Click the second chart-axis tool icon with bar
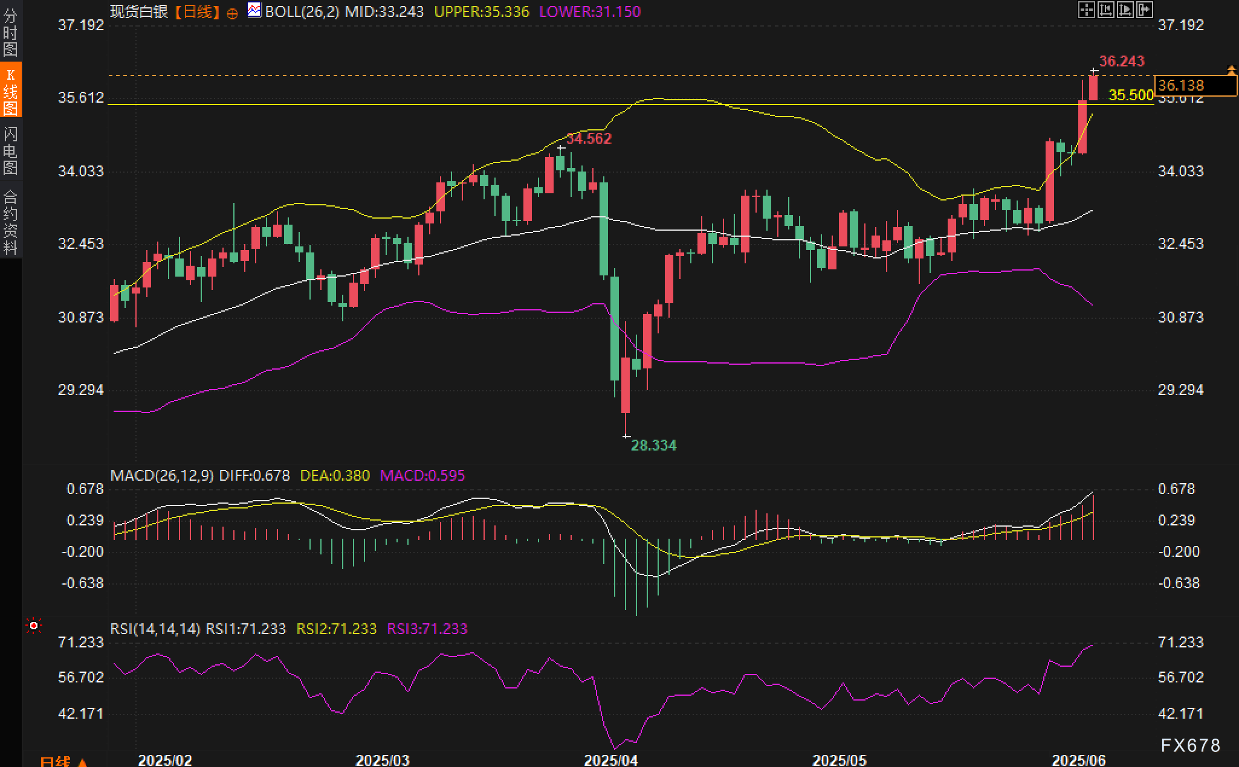Screen dimensions: 1239x767 [1105, 10]
